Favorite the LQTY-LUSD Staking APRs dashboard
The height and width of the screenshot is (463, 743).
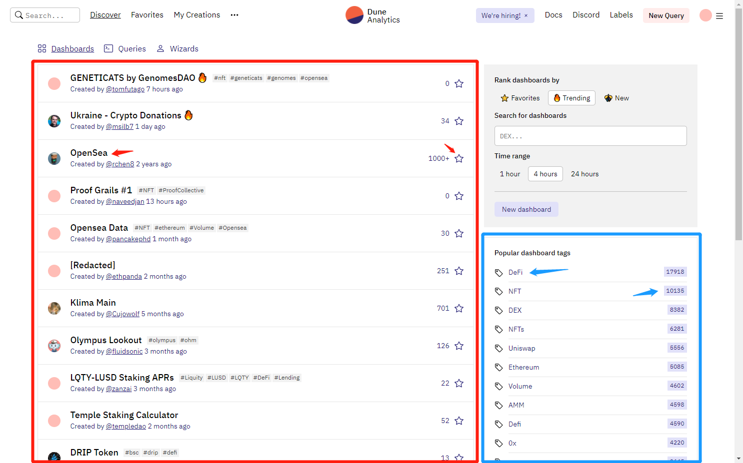(x=459, y=383)
